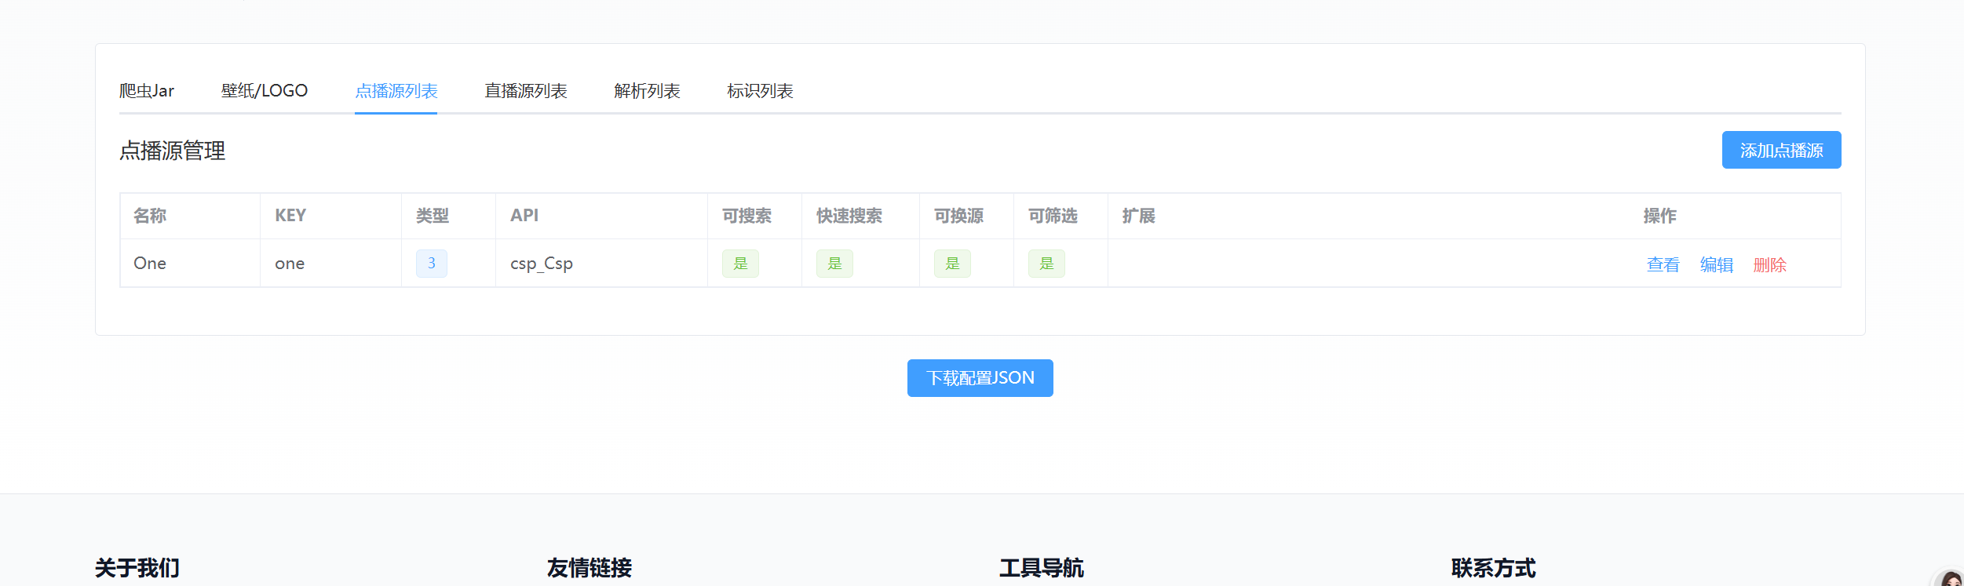Click the 是 tag under 可筛选

click(x=1046, y=264)
